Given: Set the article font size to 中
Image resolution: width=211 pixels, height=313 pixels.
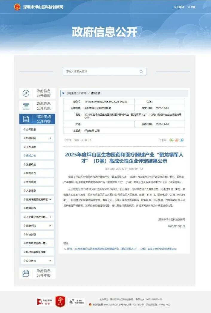Looking at the screenshot, I should pyautogui.click(x=85, y=140).
